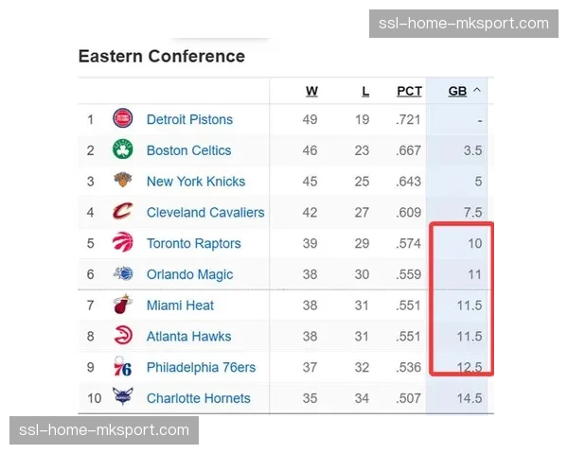Click the Atlanta Hawks logo icon
Screen dimensions: 568x454
123,337
